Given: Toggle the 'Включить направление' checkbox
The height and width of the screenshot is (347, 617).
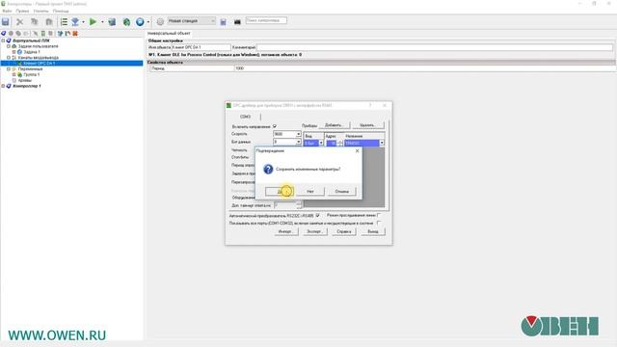Looking at the screenshot, I should (275, 126).
